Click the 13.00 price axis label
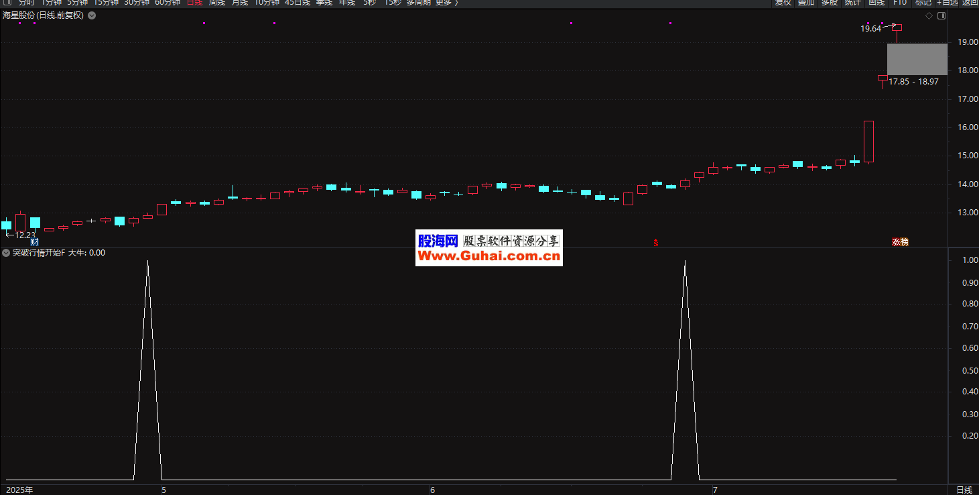Viewport: 979px width, 495px height. click(967, 213)
